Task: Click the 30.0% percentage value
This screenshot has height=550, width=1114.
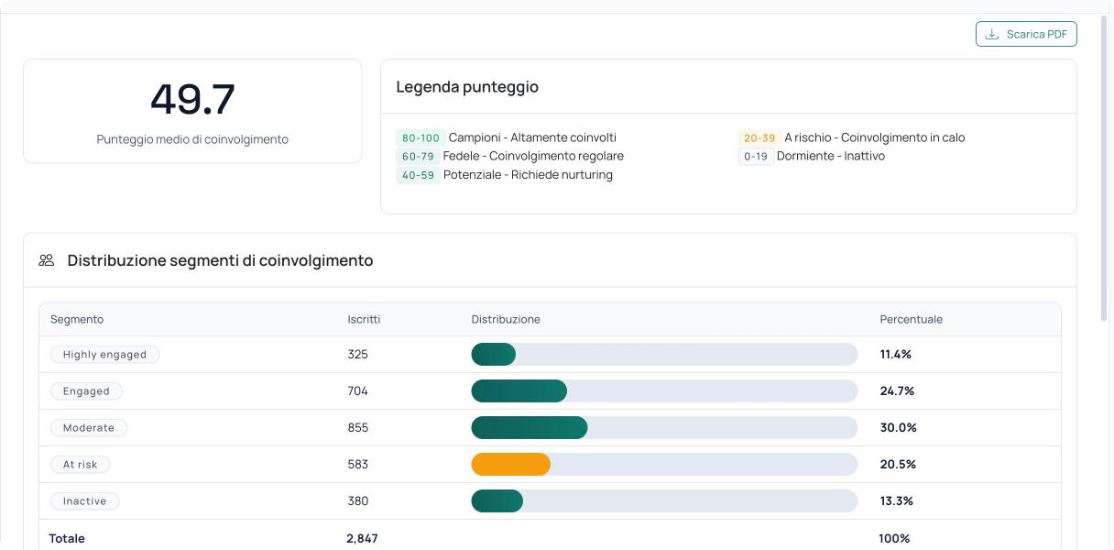Action: 898,428
